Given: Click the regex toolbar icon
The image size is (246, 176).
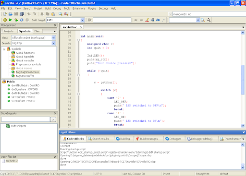Looking at the screenshot, I should pyautogui.click(x=163, y=20).
